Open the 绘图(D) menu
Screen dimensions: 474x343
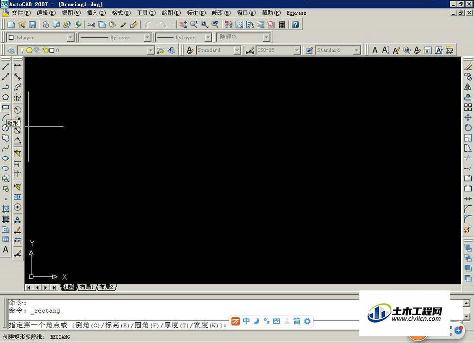click(x=171, y=13)
